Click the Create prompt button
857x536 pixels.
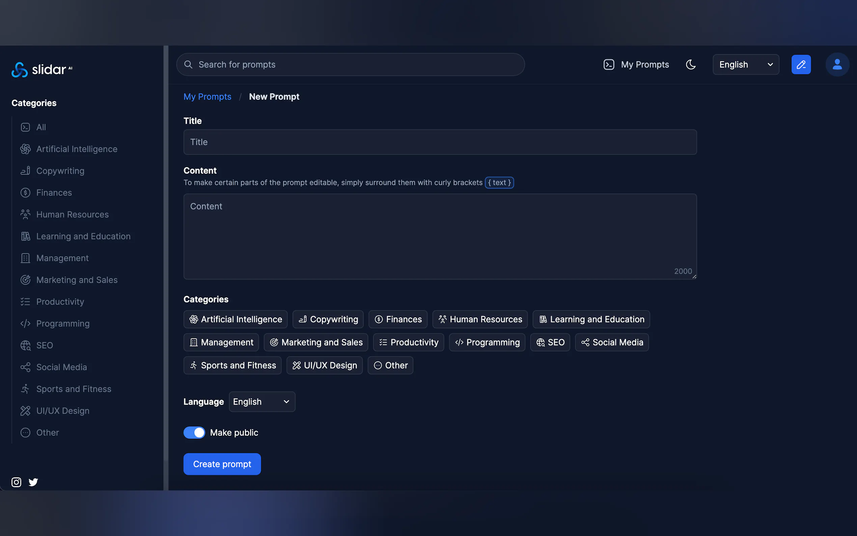coord(222,464)
